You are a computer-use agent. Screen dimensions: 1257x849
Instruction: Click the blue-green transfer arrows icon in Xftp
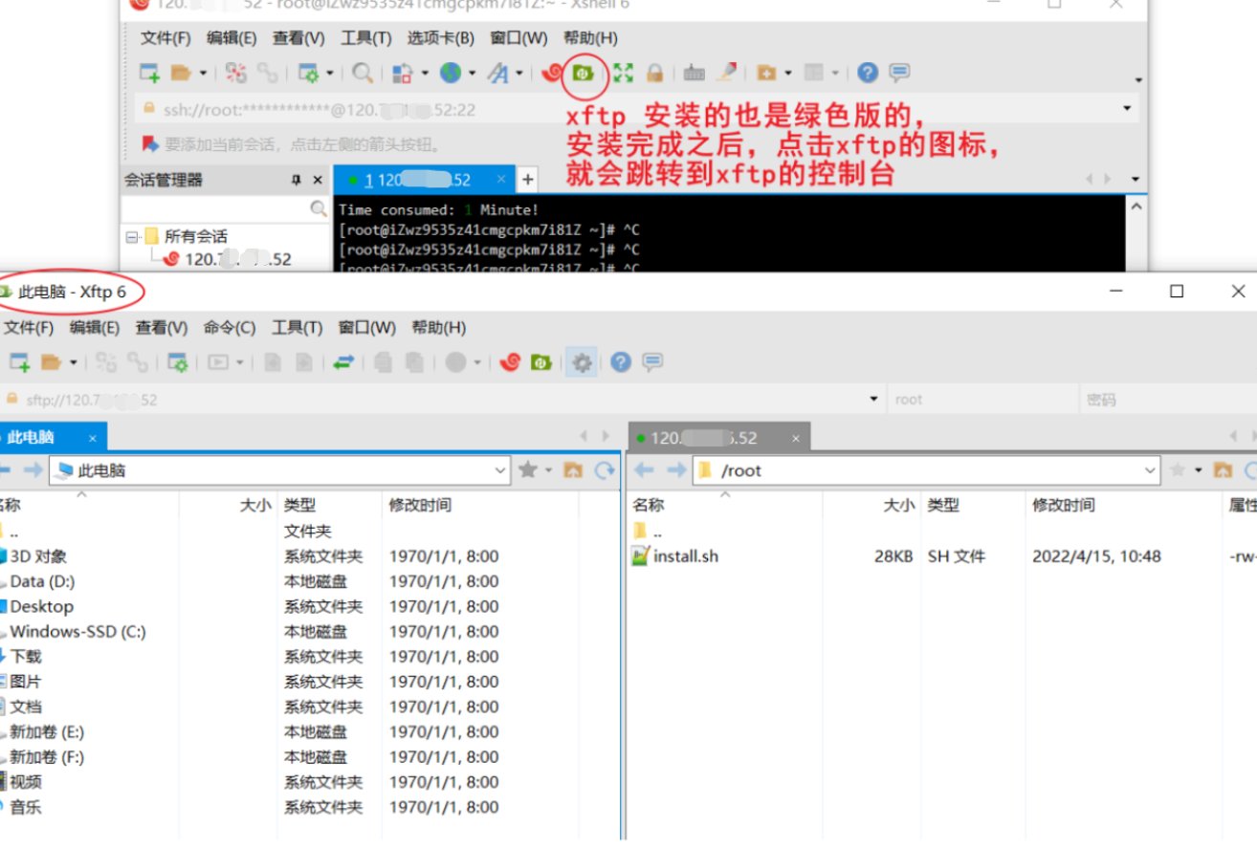pos(343,362)
